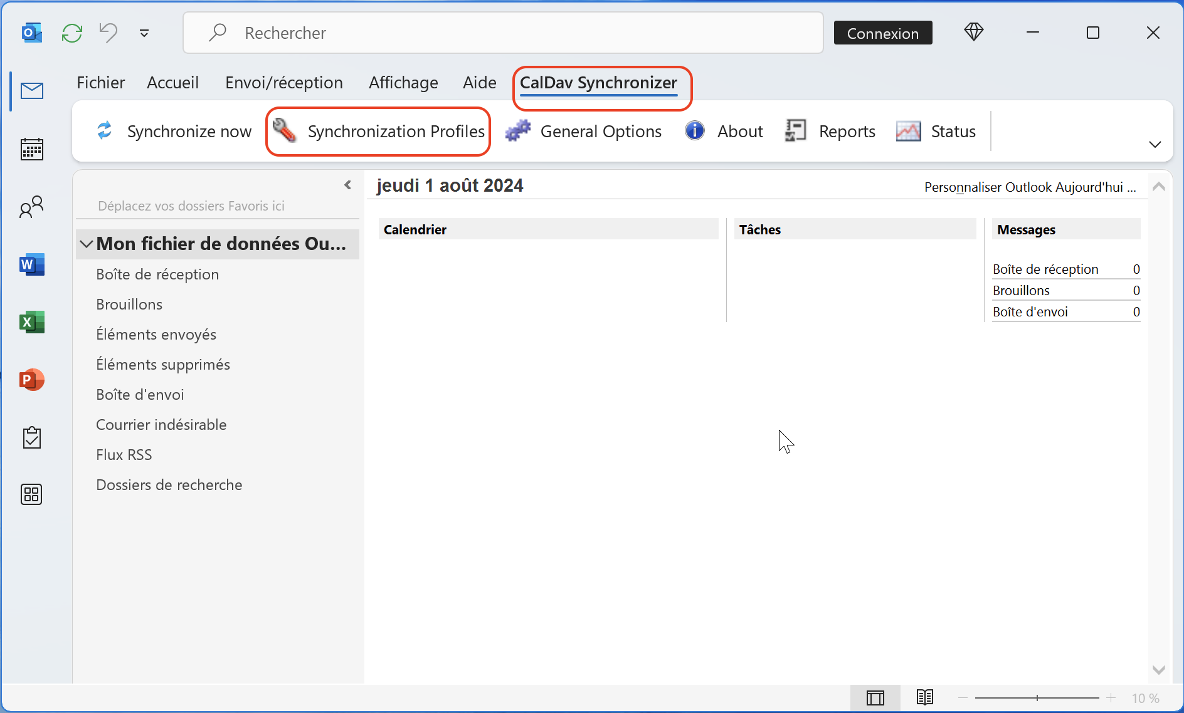Click the zoom out minus button
The height and width of the screenshot is (713, 1184).
click(963, 697)
